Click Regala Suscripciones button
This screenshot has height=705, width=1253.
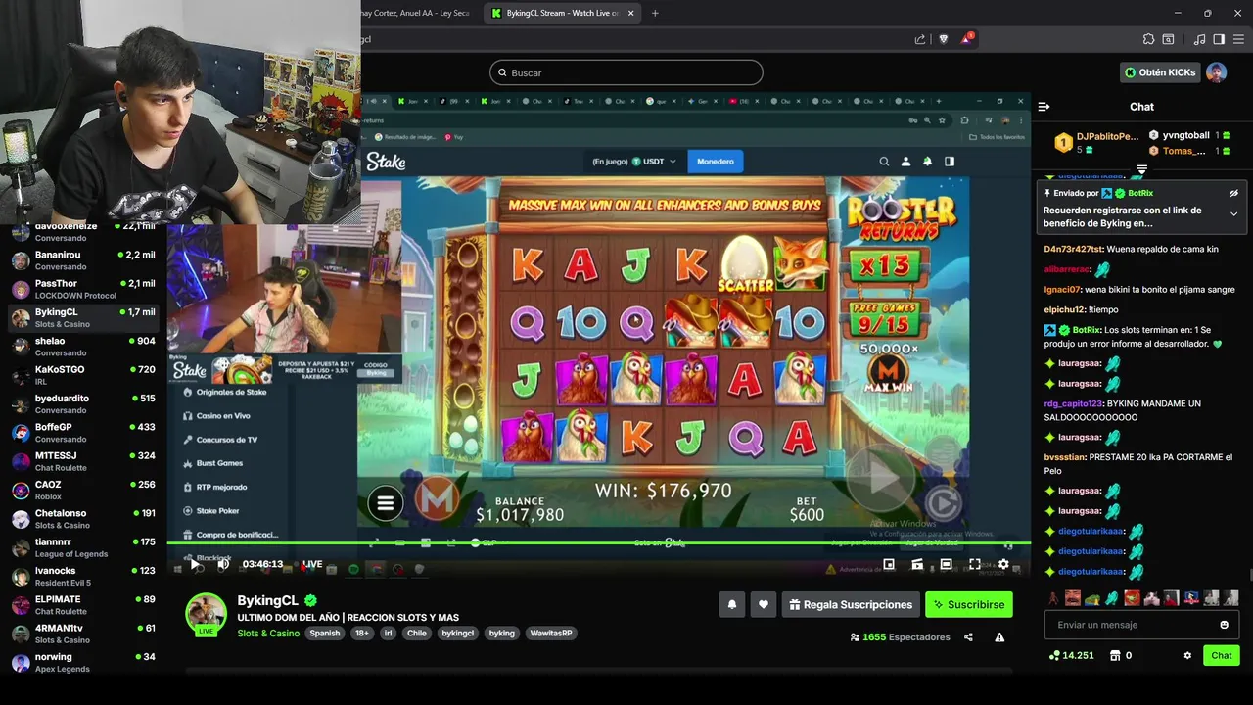coord(850,605)
